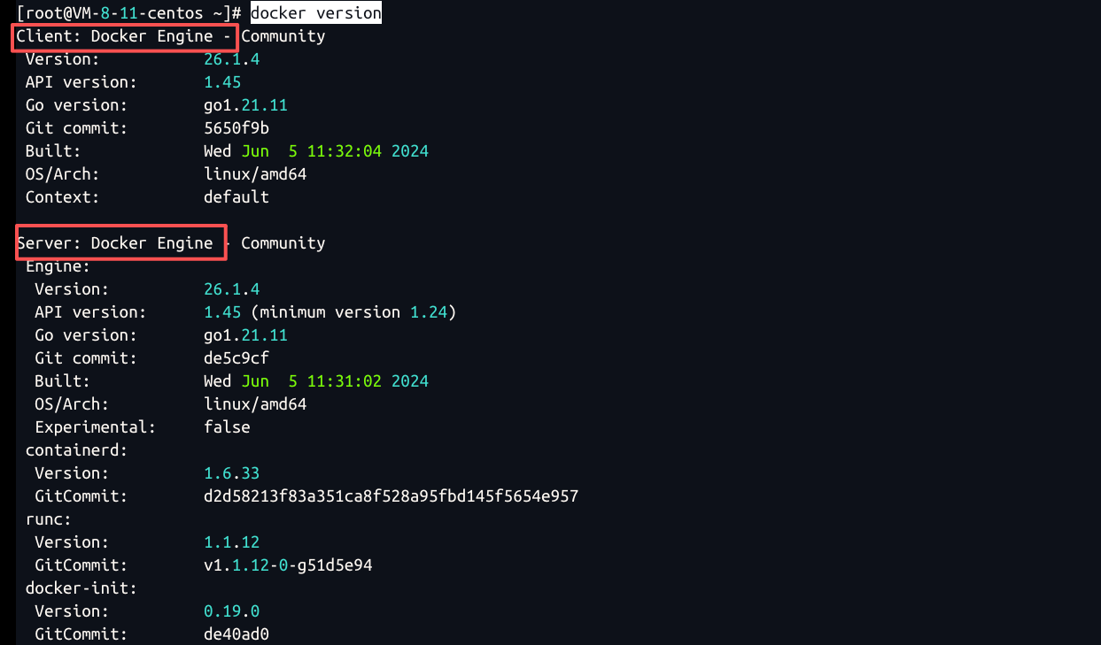Click containerd version '1.6.33'
The width and height of the screenshot is (1101, 645).
pyautogui.click(x=232, y=473)
